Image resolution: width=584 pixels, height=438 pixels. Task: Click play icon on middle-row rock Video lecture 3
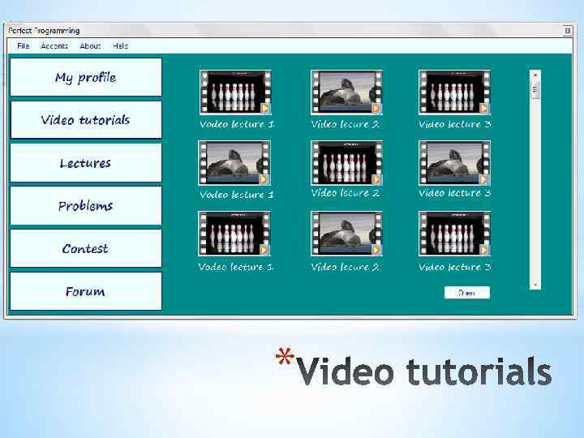click(x=483, y=178)
